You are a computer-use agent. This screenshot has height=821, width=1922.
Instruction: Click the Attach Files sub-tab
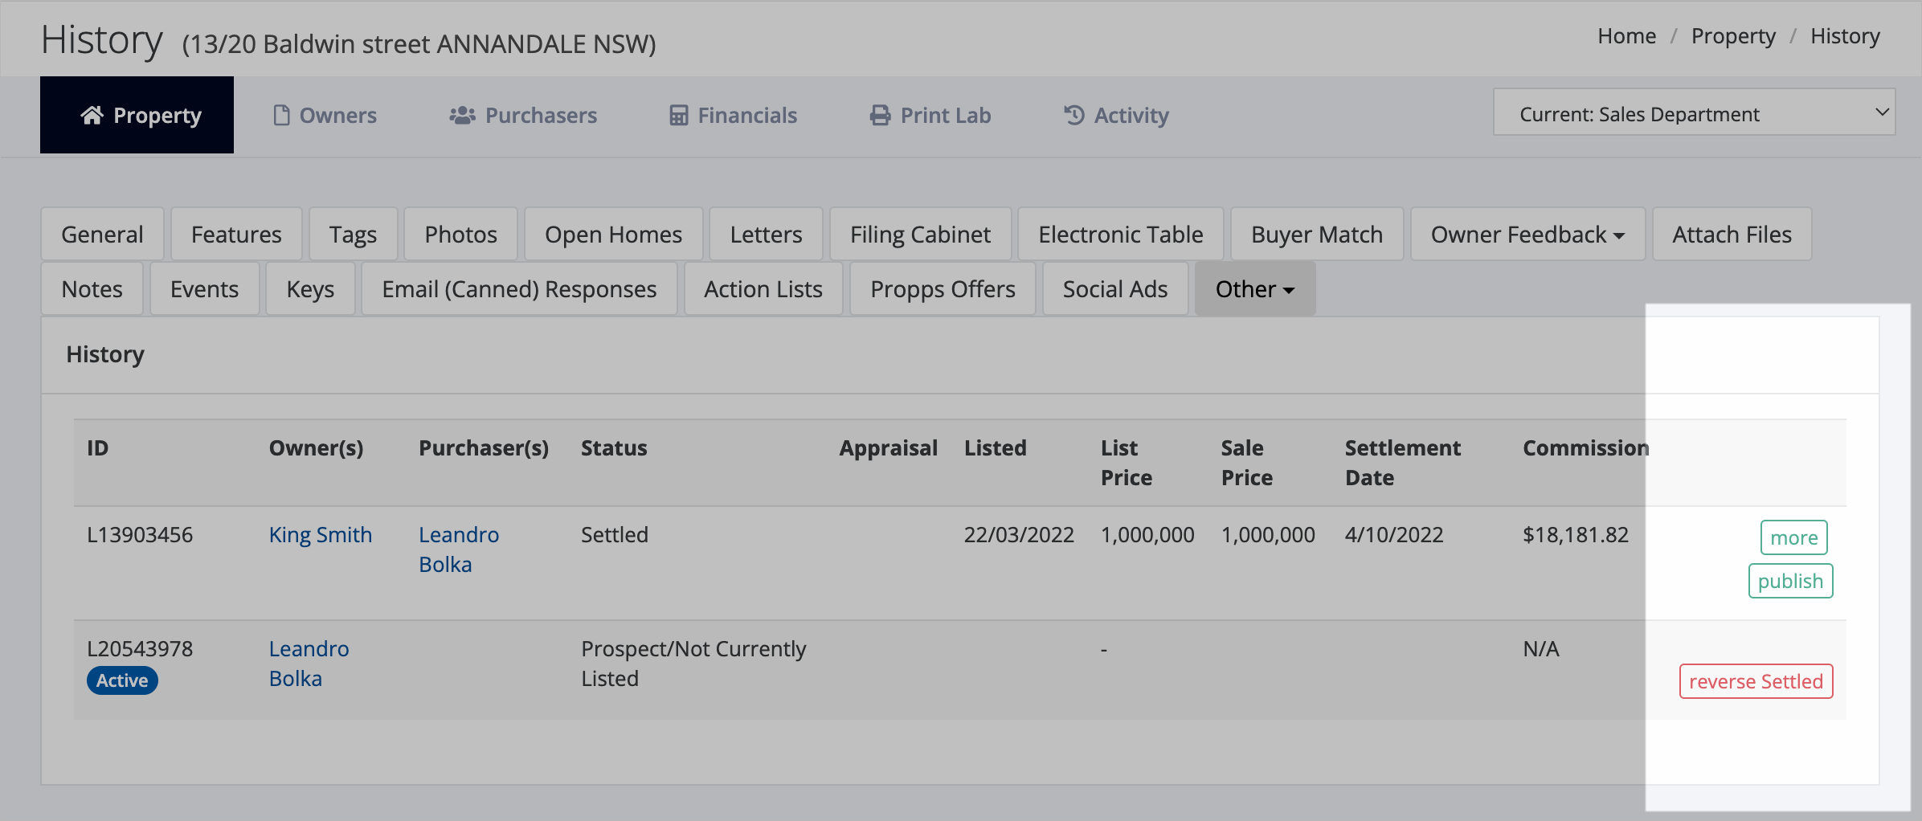[1732, 234]
